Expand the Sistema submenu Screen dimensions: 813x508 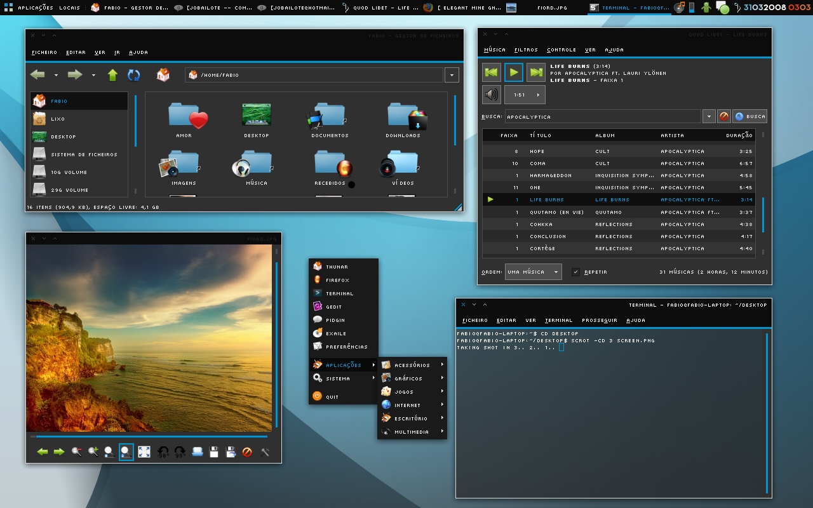click(344, 378)
